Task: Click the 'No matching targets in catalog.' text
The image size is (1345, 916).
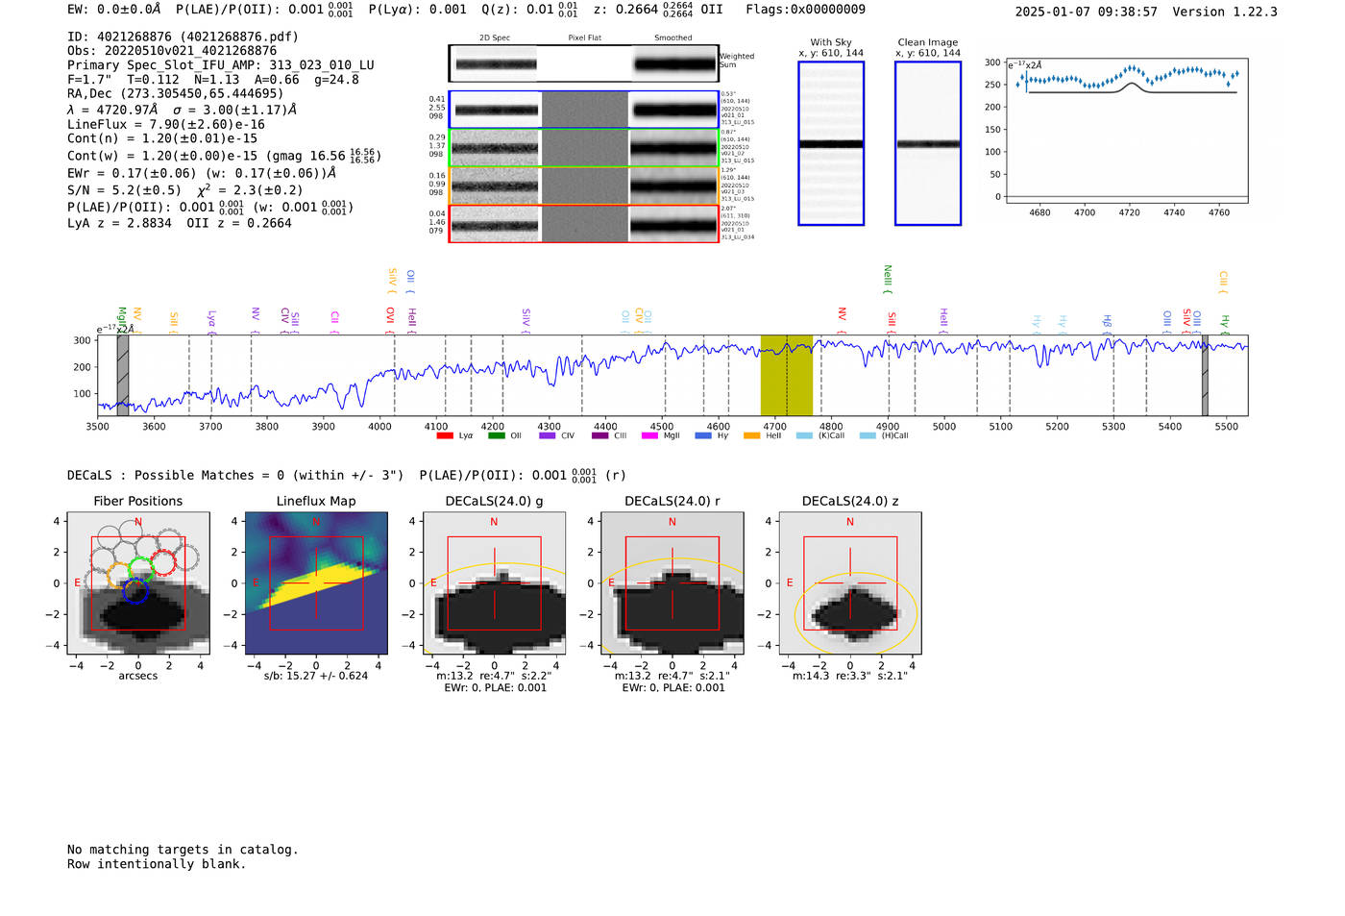Action: click(x=183, y=850)
